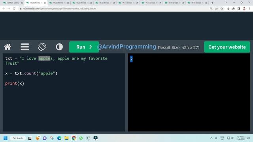Viewport: 253px width, 142px height.
Task: Open the Chrome three-dot menu
Action: [x=249, y=9]
